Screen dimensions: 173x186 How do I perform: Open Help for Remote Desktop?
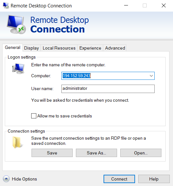click(154, 179)
